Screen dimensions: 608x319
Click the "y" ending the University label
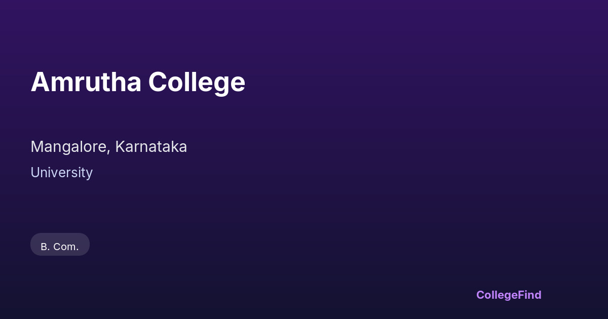89,174
